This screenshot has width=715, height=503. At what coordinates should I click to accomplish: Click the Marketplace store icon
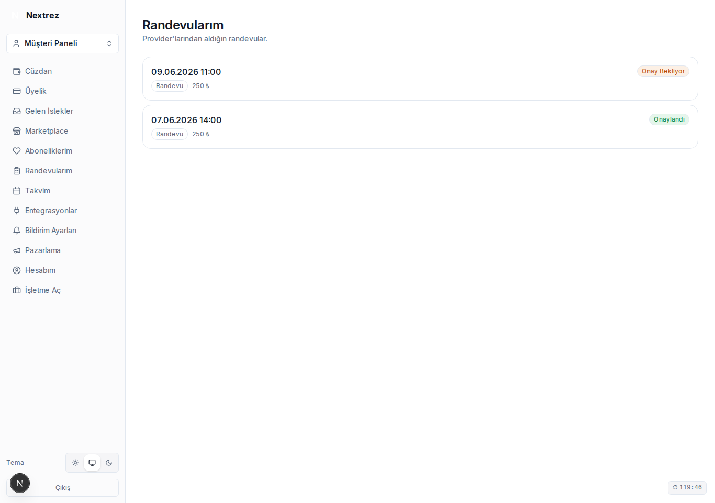pos(17,131)
